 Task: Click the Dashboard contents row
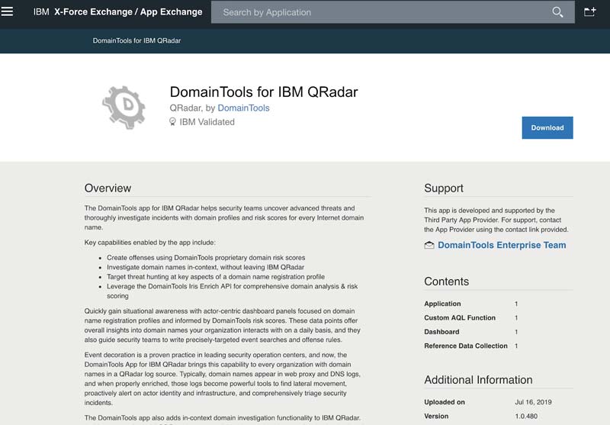pos(471,332)
